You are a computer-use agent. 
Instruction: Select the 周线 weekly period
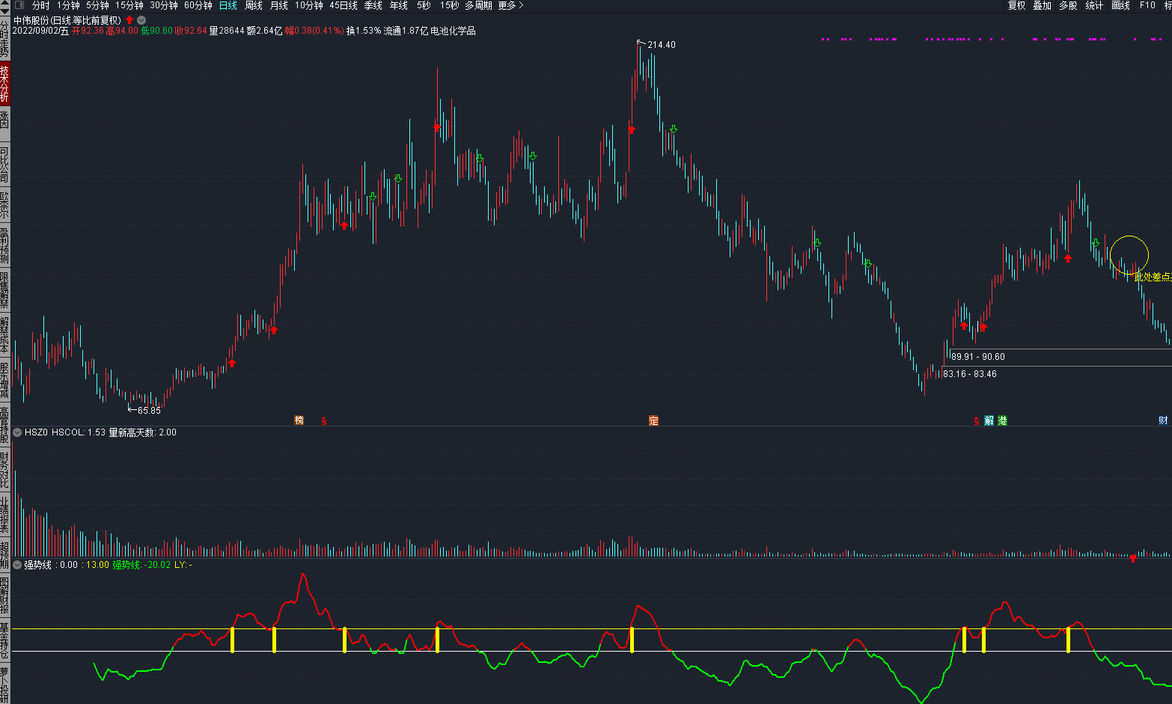tap(254, 5)
